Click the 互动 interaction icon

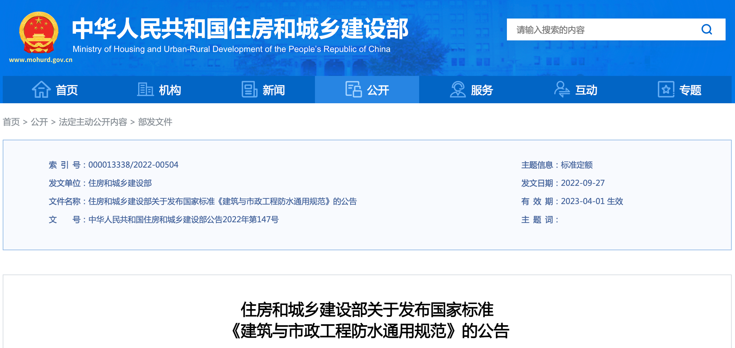pos(562,90)
